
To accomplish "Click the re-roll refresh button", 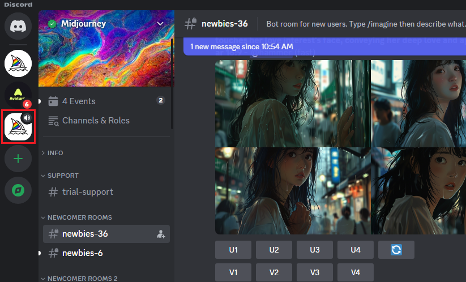I will [x=396, y=250].
